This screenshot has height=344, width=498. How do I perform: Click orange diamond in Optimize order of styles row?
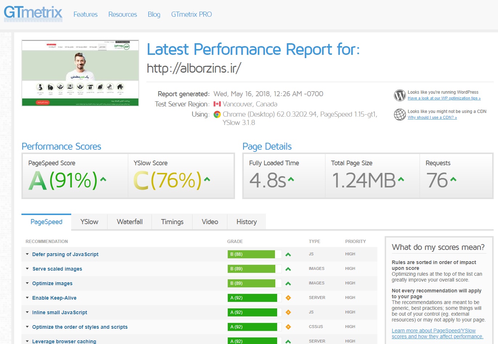[288, 327]
